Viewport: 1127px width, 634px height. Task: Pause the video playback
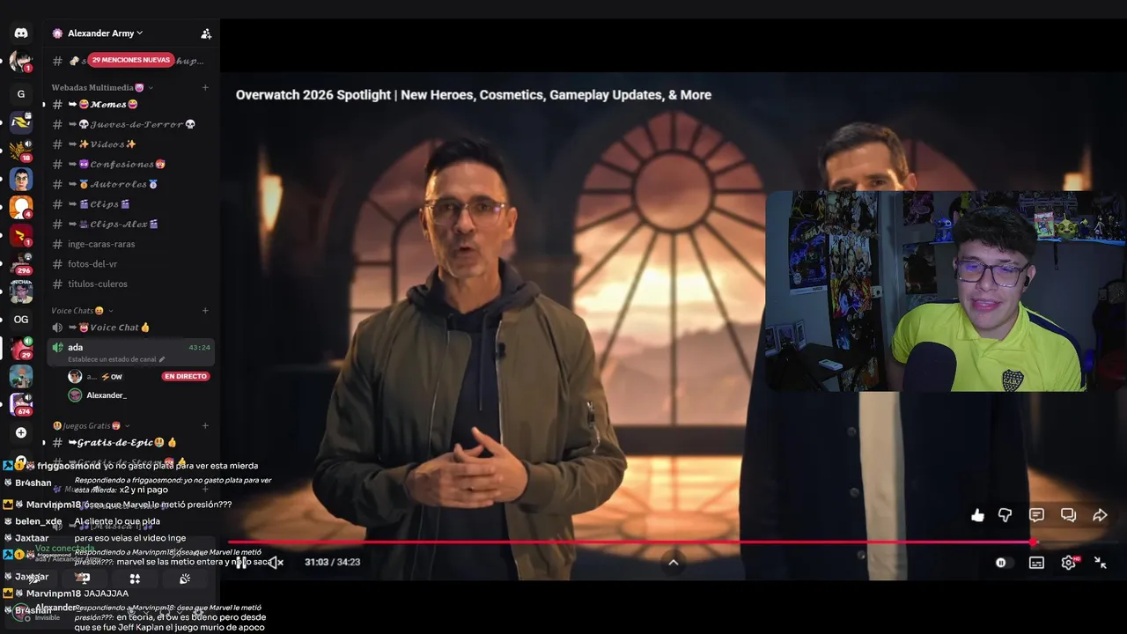[241, 562]
